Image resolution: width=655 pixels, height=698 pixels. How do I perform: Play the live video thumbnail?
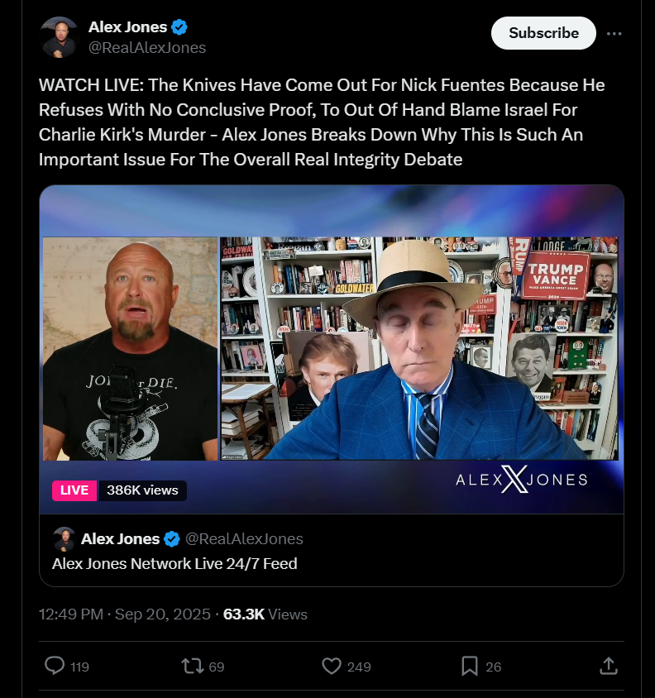point(332,349)
